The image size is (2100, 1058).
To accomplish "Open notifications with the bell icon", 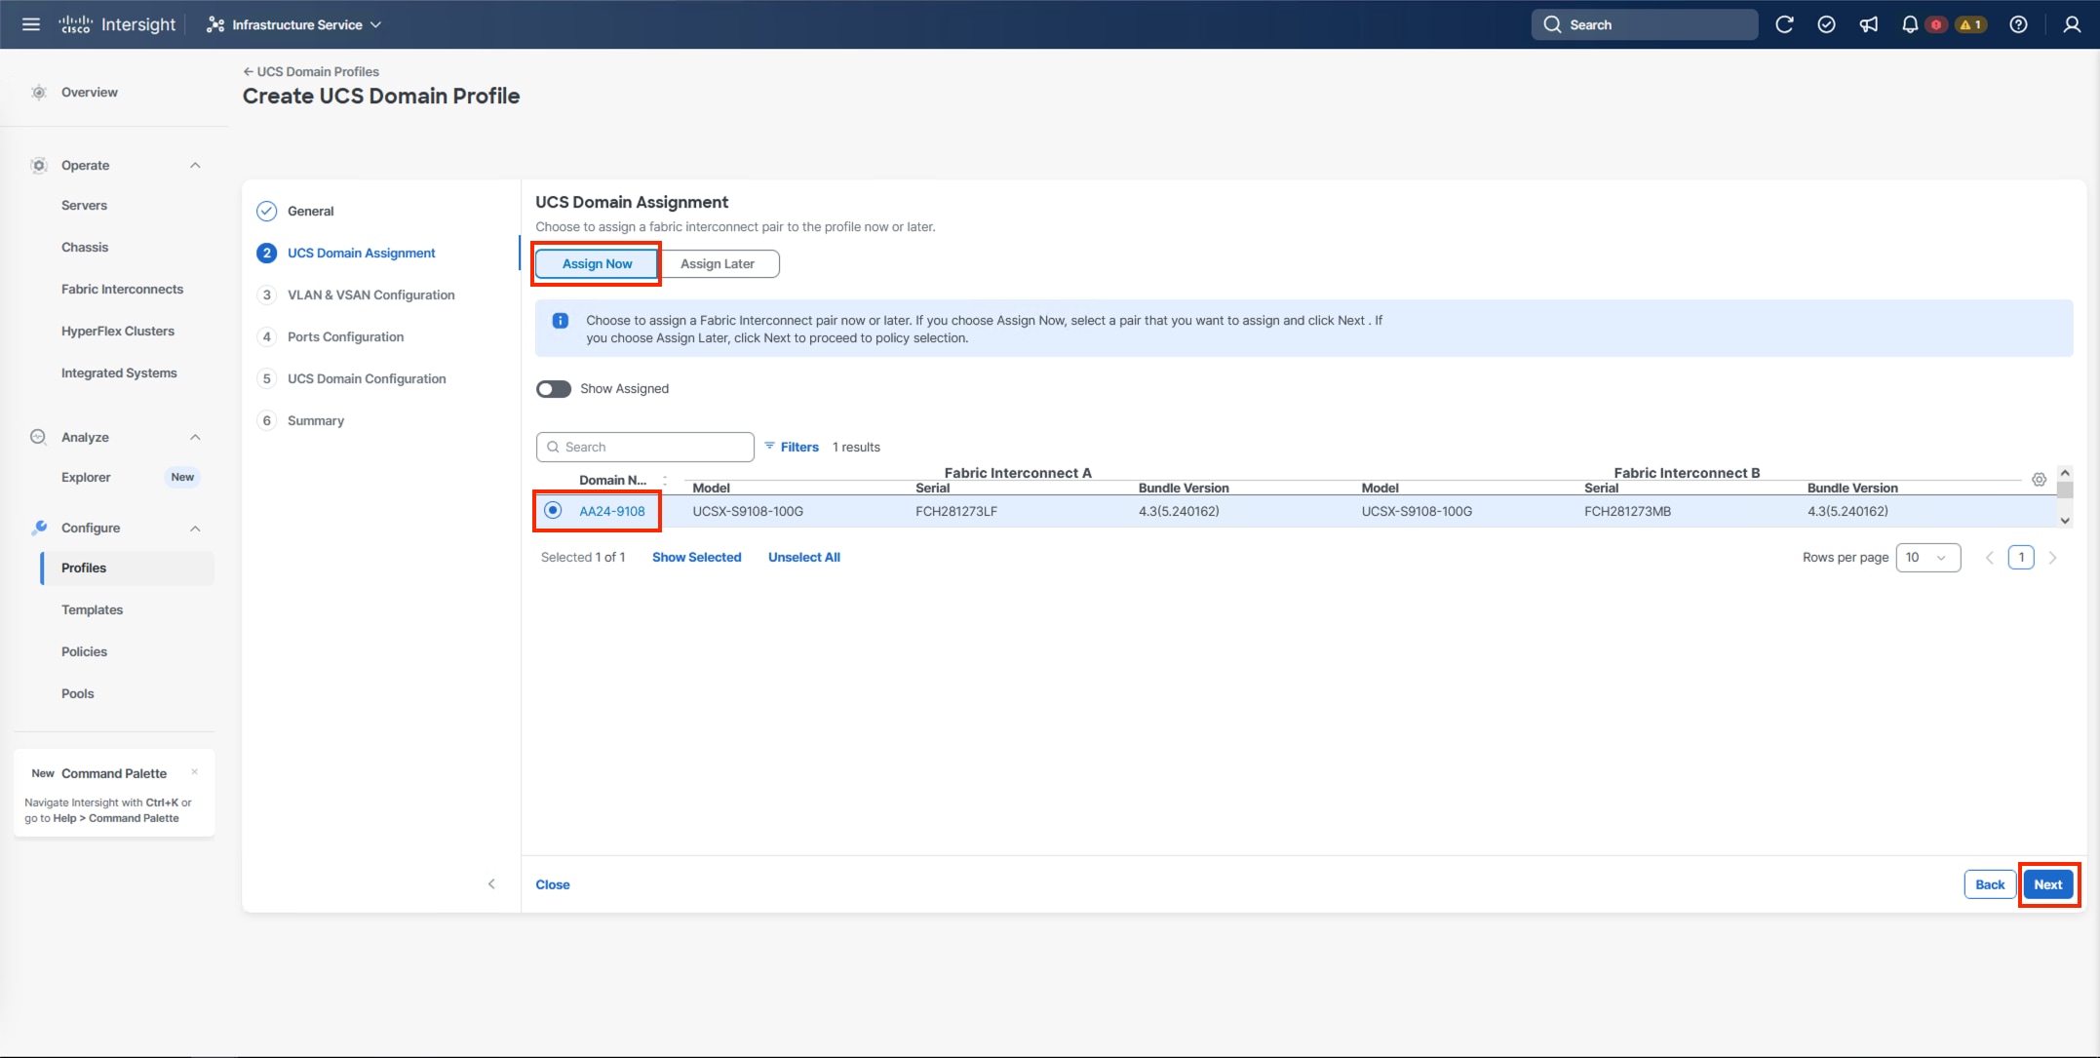I will point(1910,24).
